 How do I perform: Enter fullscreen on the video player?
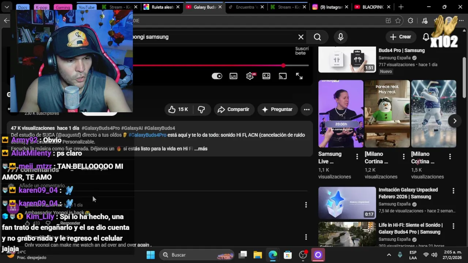299,76
